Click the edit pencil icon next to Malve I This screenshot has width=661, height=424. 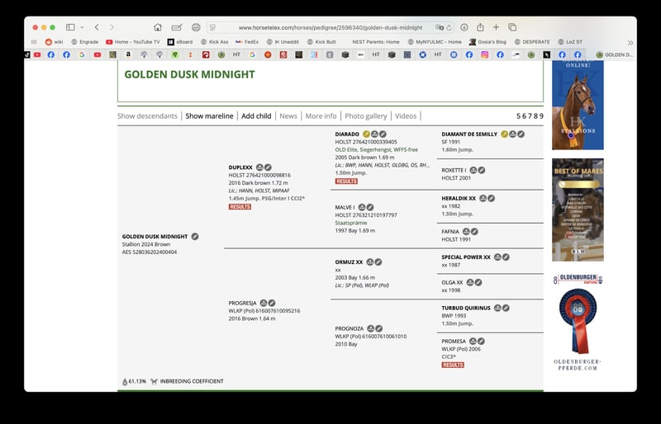[x=370, y=207]
